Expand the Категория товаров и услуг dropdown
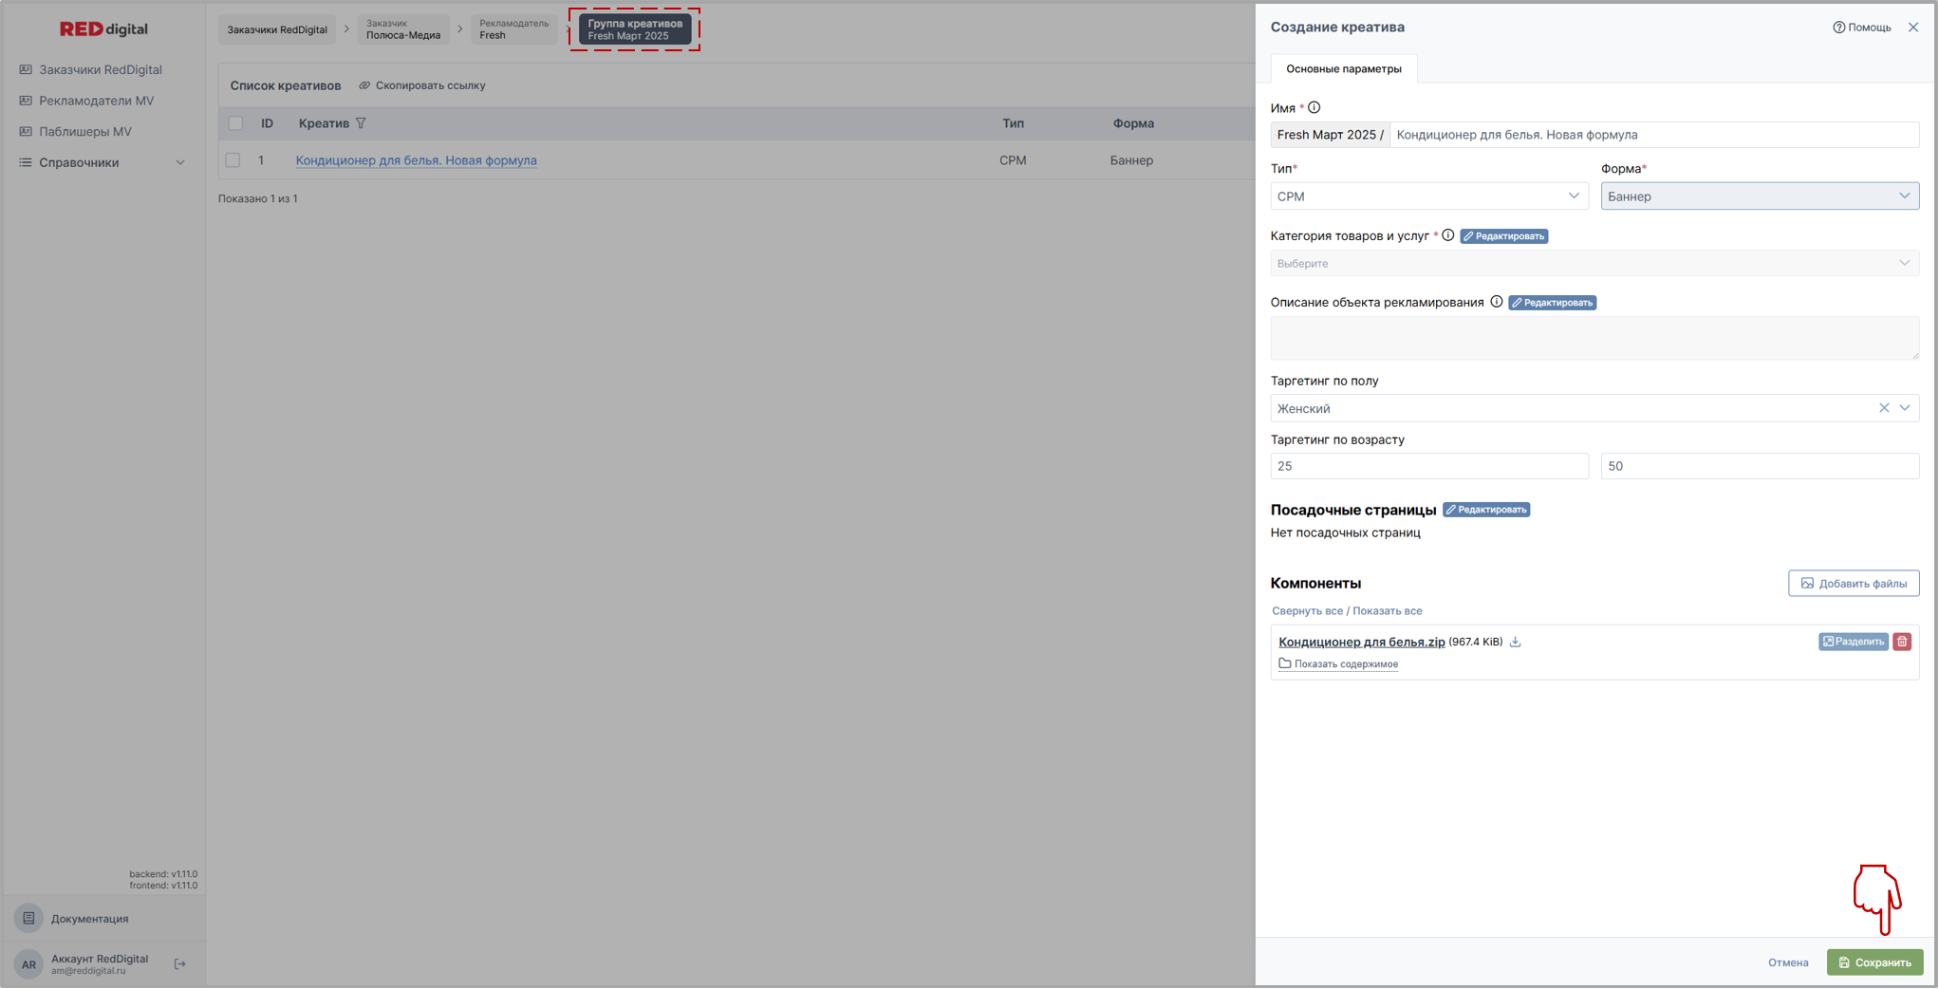 point(1594,264)
